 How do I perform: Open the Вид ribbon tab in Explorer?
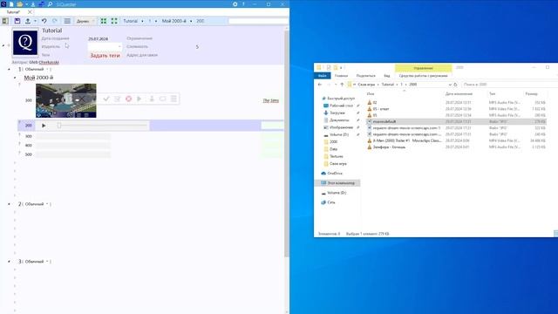[x=387, y=76]
